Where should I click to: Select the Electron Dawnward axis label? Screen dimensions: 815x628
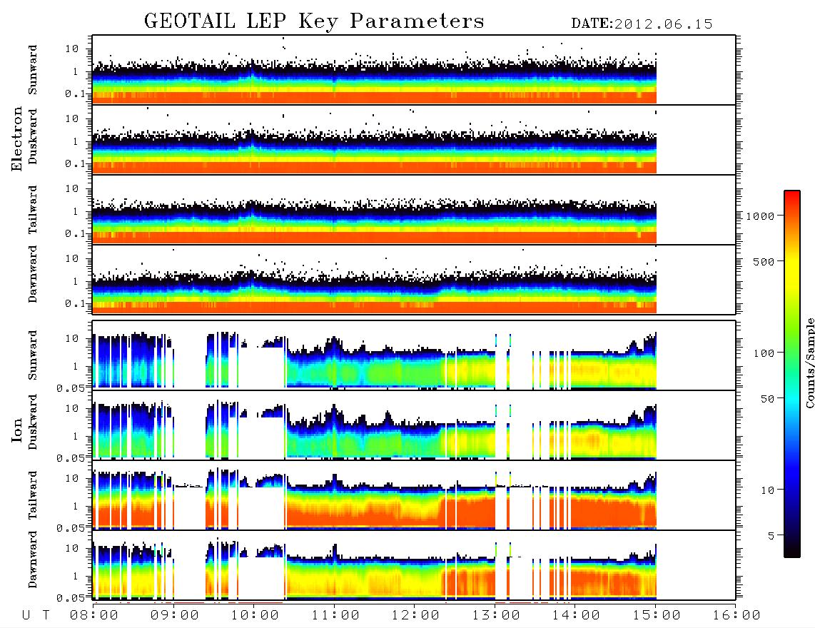coord(33,274)
